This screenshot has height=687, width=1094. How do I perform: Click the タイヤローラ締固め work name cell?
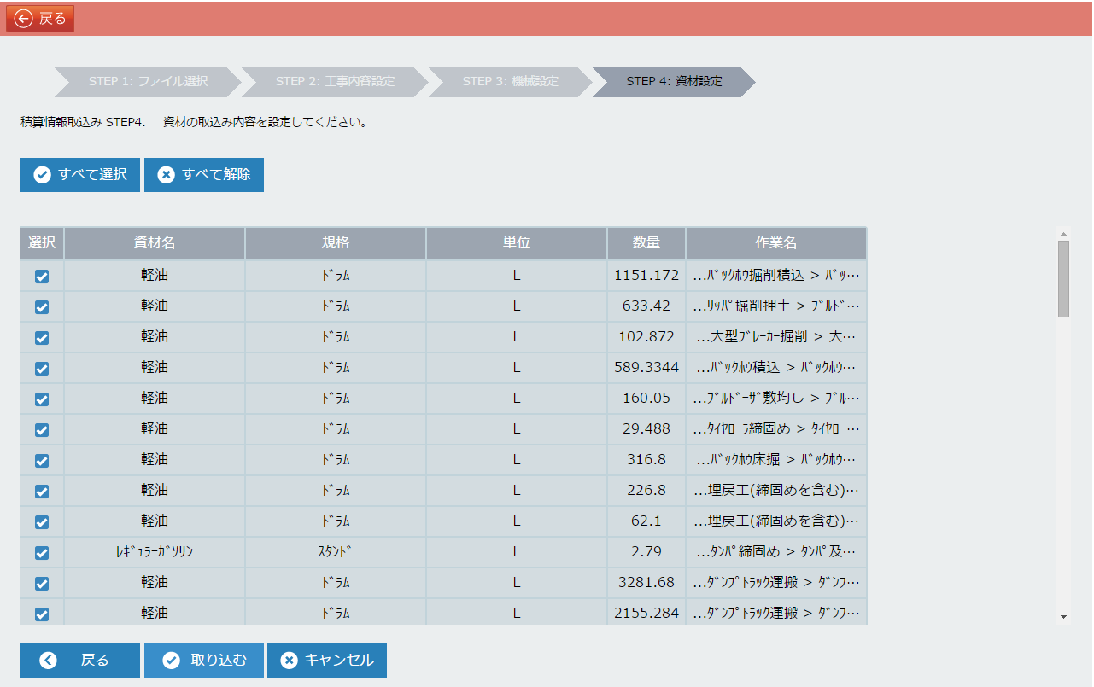[776, 429]
